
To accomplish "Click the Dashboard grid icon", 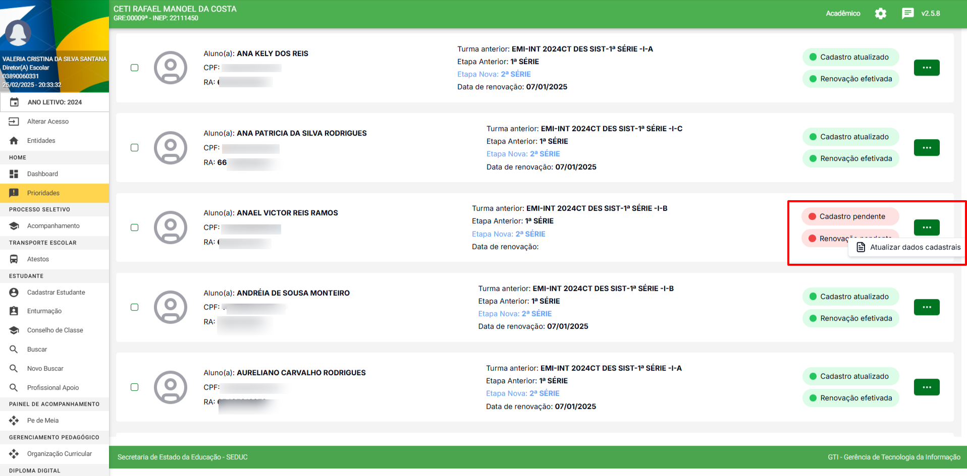I will pyautogui.click(x=14, y=174).
